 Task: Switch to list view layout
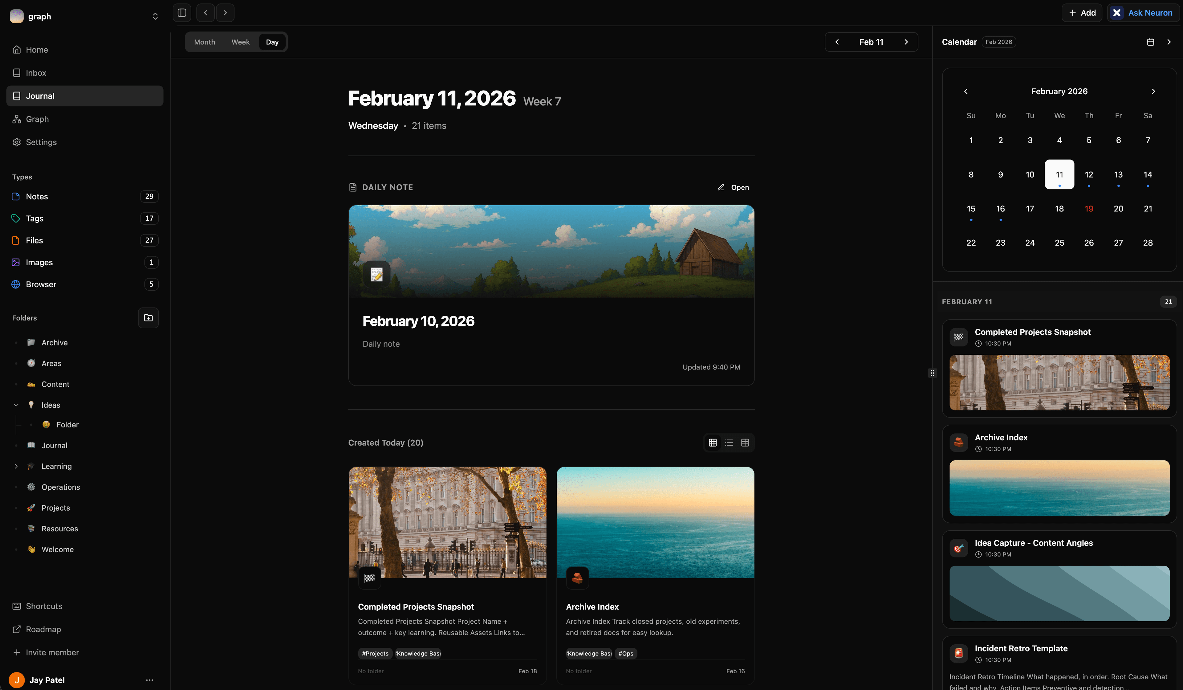(729, 443)
